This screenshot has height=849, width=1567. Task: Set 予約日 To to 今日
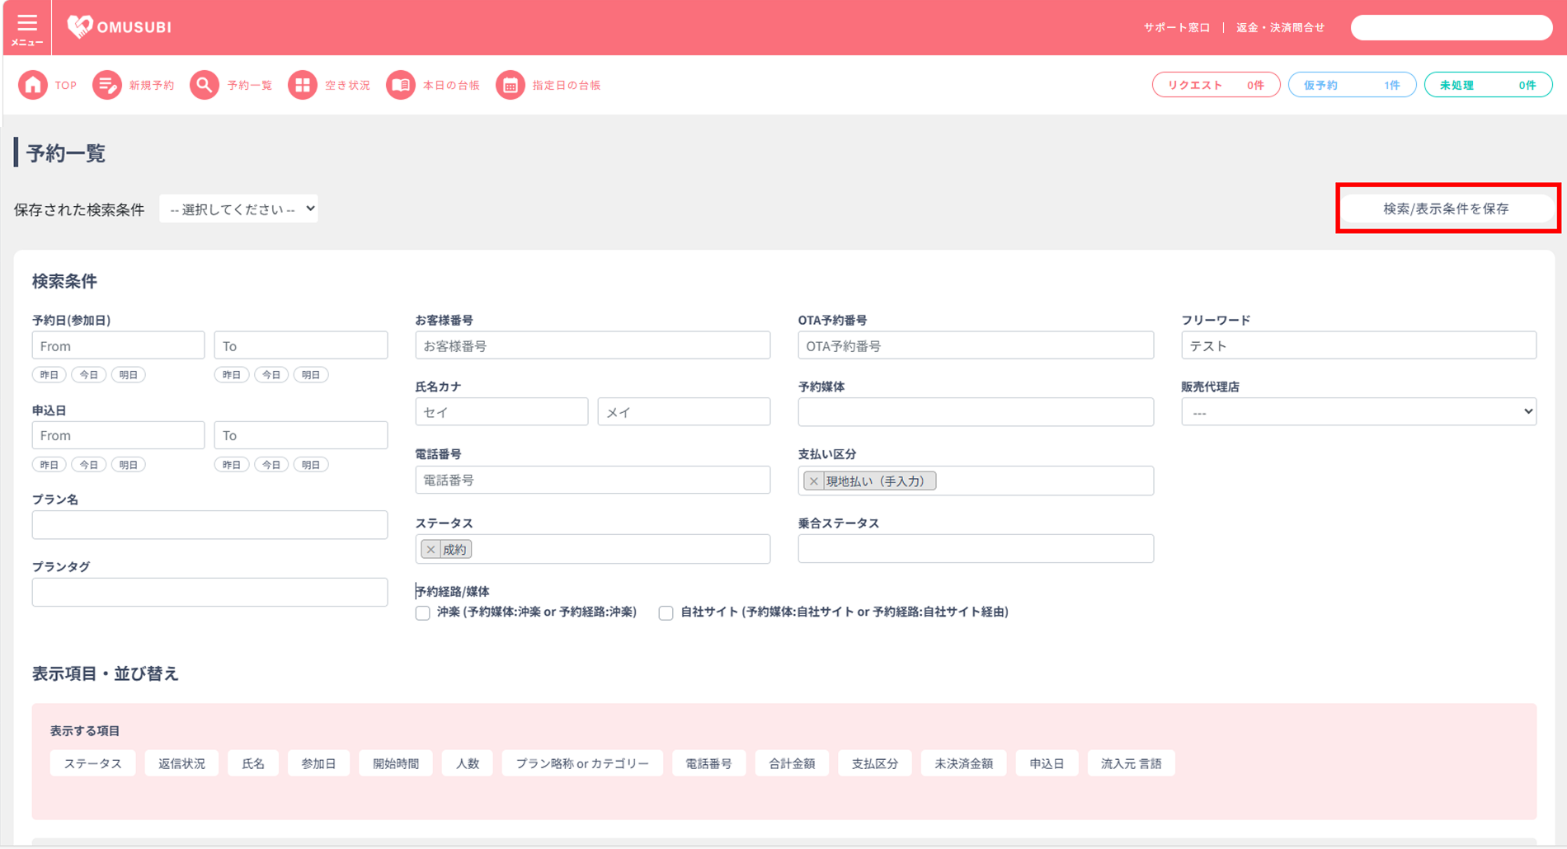point(271,375)
